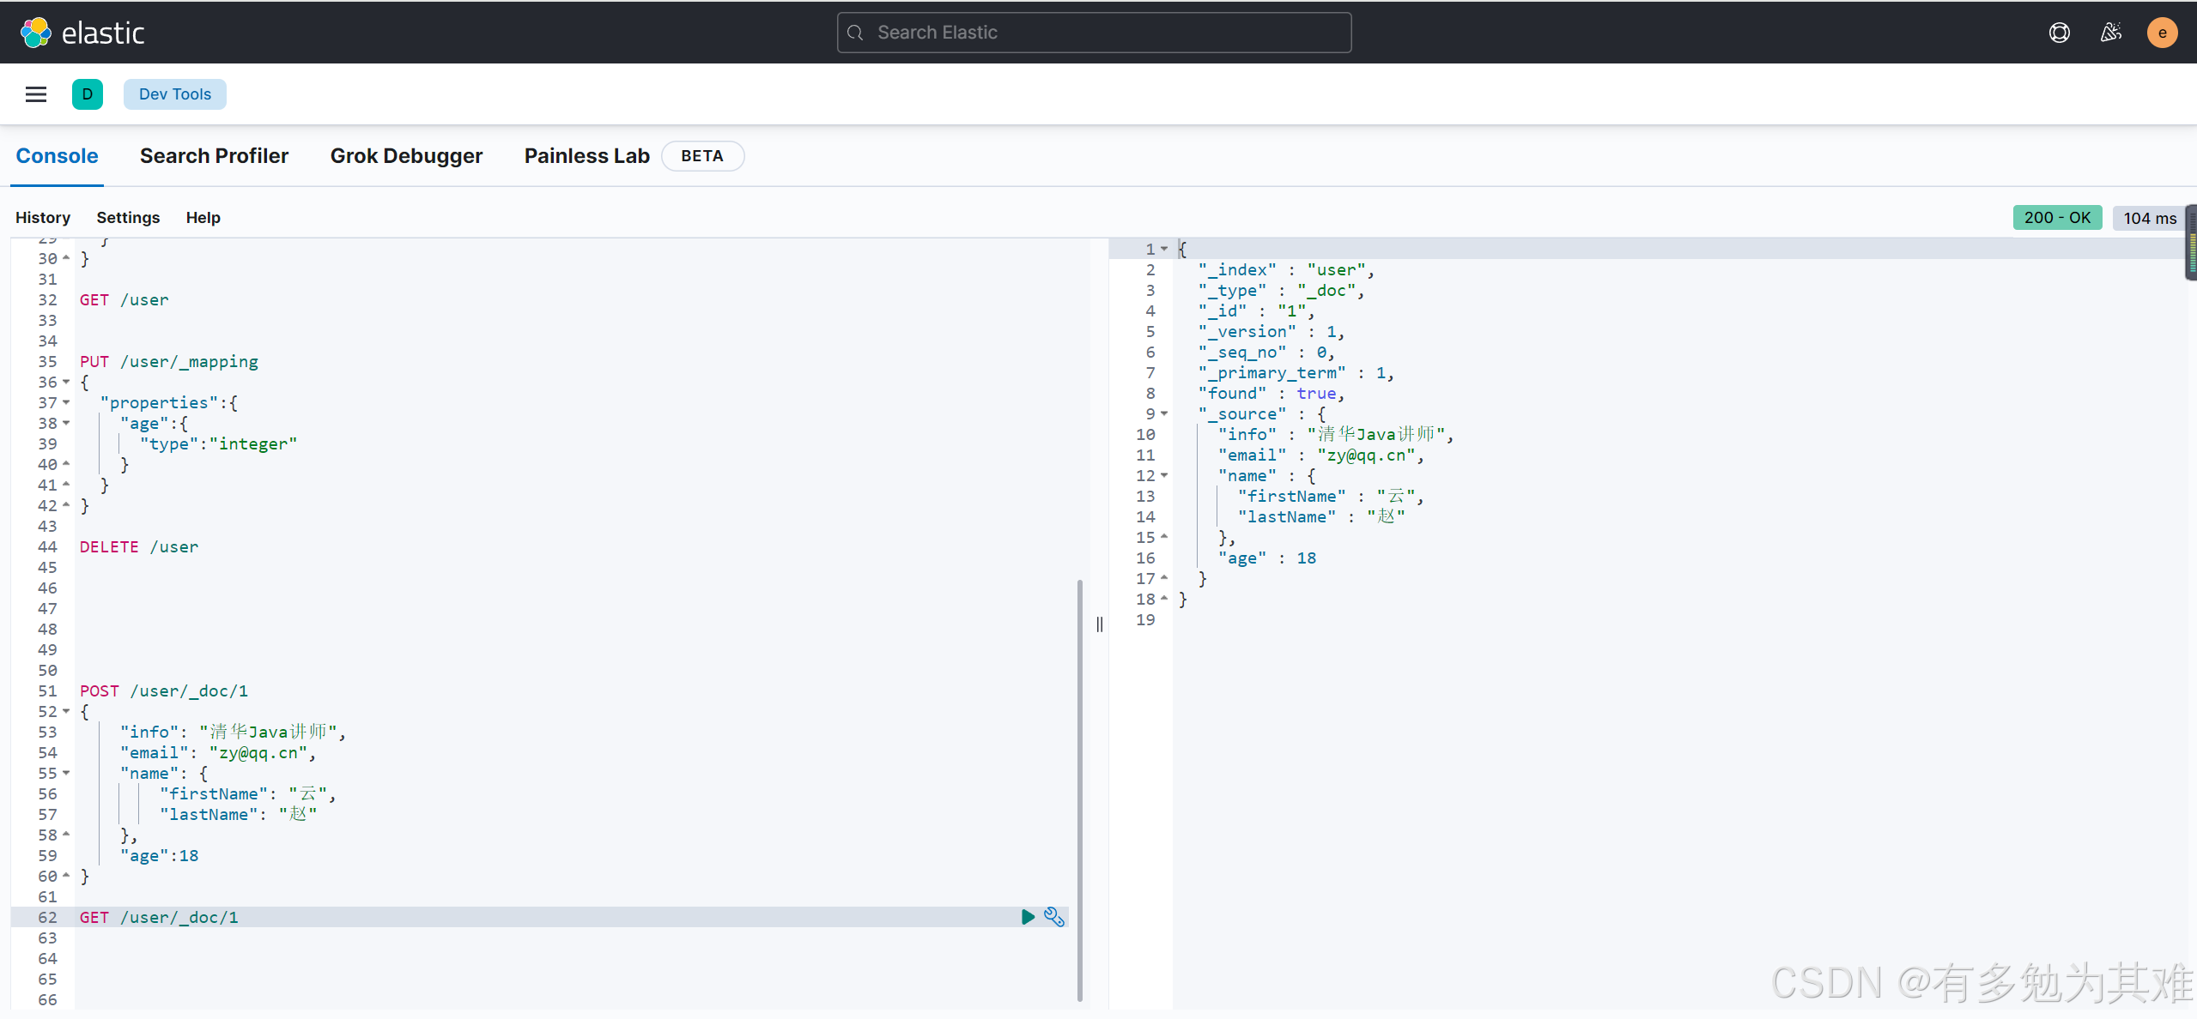2197x1019 pixels.
Task: Collapse _source fold arrow on output line 9
Action: 1164,414
